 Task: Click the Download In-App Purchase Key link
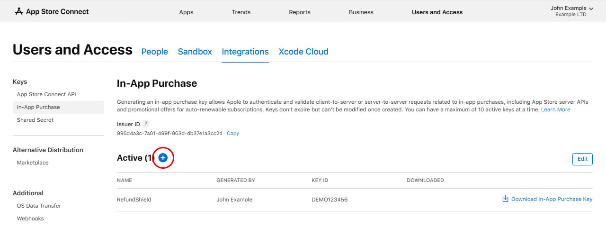[x=552, y=199]
